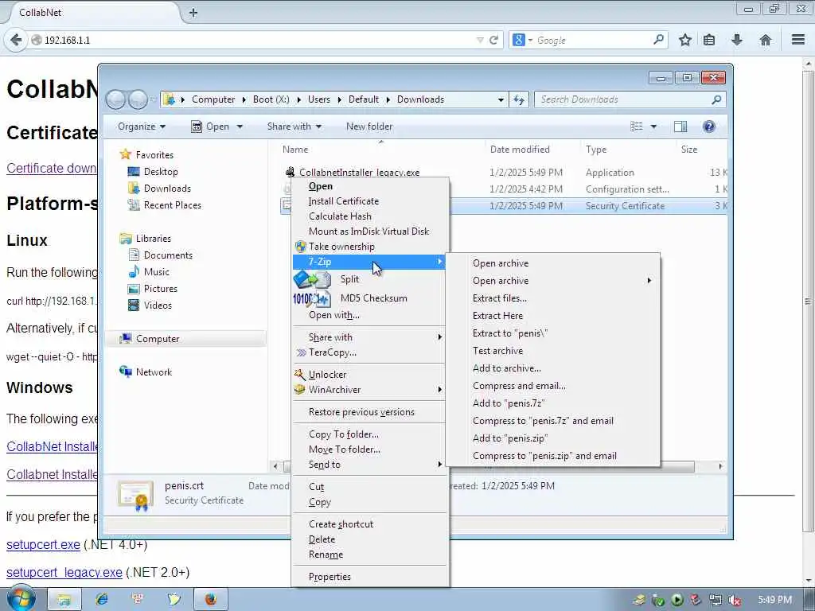Change view with the view icon
815x611 pixels.
[x=636, y=126]
